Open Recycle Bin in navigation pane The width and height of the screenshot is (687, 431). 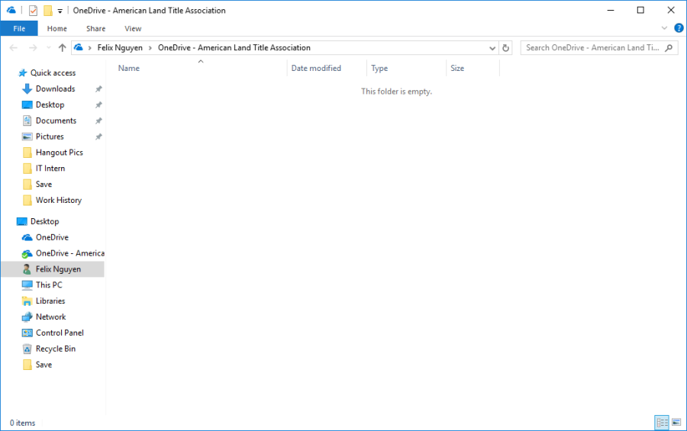tap(55, 349)
